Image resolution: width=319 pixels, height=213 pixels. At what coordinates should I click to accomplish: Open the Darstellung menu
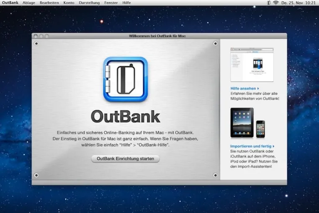click(89, 3)
